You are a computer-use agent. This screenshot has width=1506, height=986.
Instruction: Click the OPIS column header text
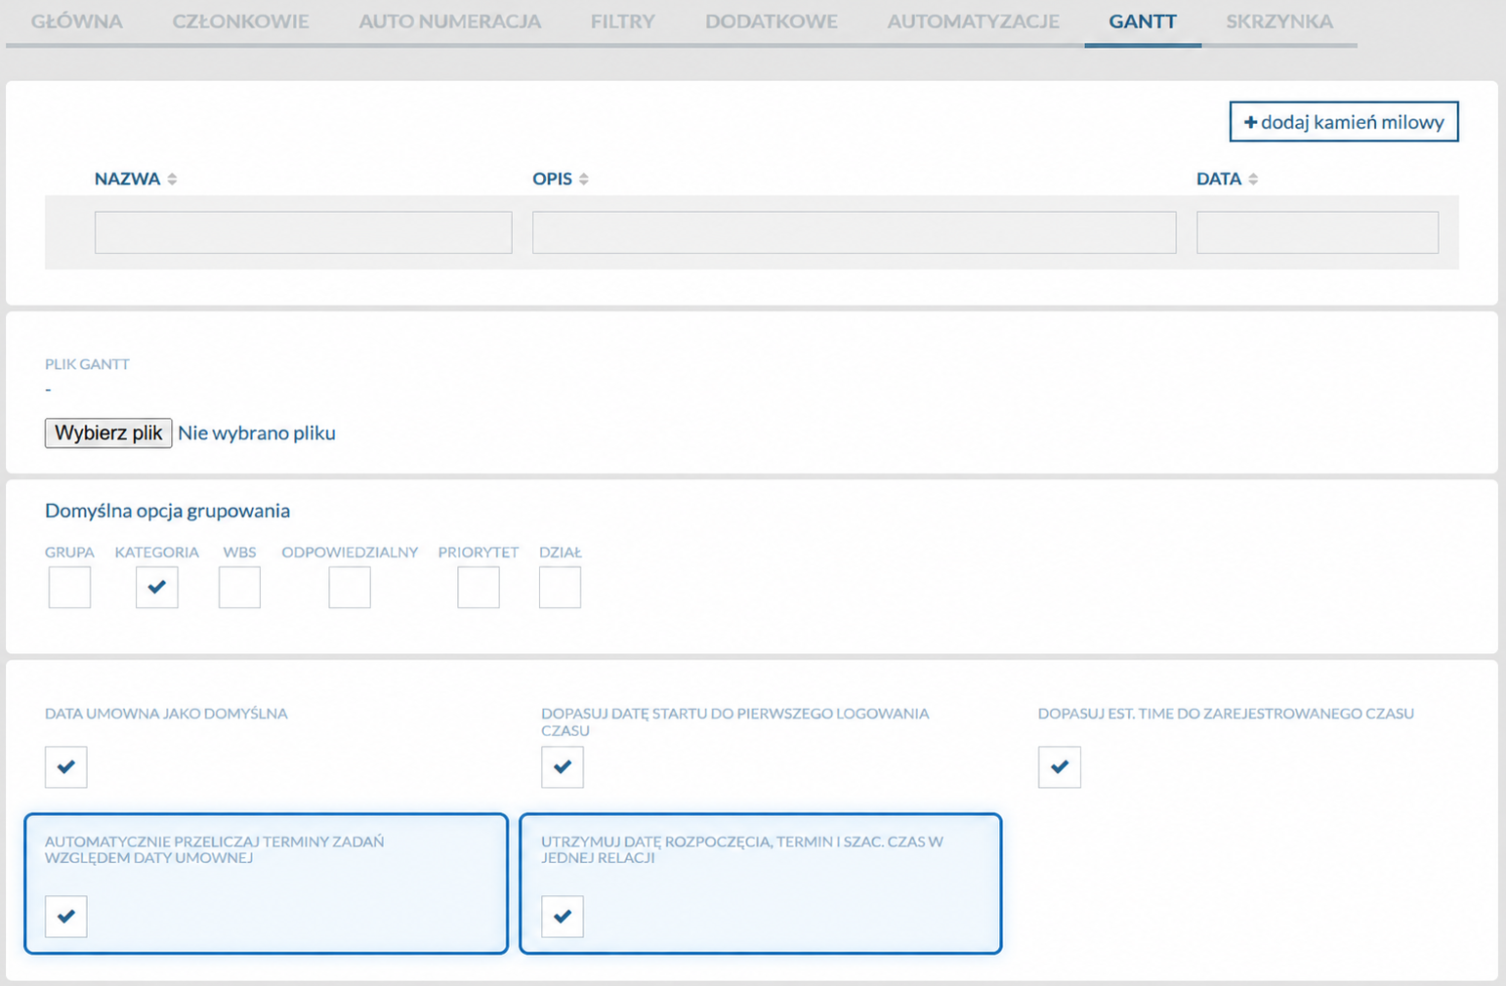point(552,179)
